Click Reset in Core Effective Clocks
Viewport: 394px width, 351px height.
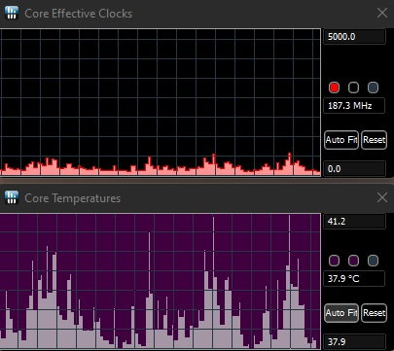[374, 140]
